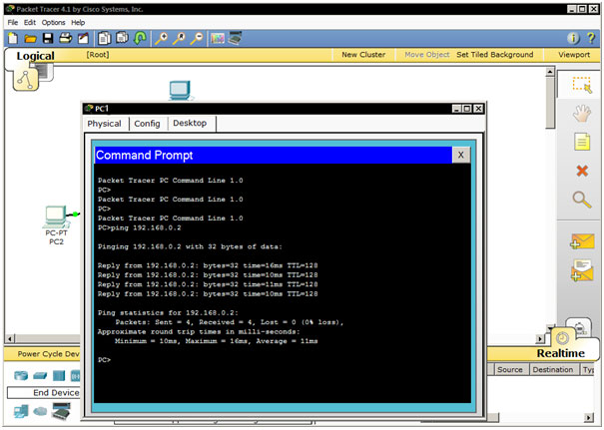Image resolution: width=604 pixels, height=430 pixels.
Task: Click 'Ping statistics for 192.168.0.2:' line
Action: pos(168,313)
